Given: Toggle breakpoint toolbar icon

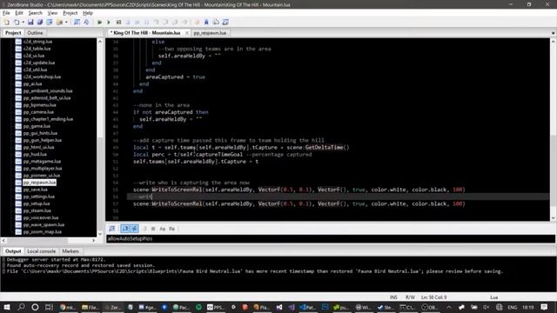Looking at the screenshot, I should (198, 23).
